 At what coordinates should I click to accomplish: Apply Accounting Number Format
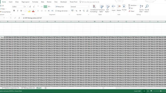coord(72,11)
